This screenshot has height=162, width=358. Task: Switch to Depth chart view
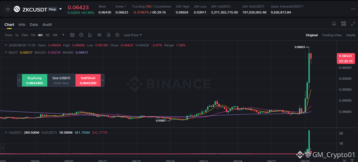pyautogui.click(x=351, y=35)
